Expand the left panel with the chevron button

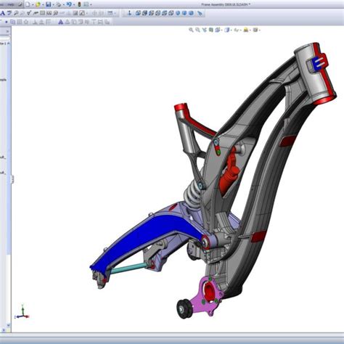(x=7, y=31)
